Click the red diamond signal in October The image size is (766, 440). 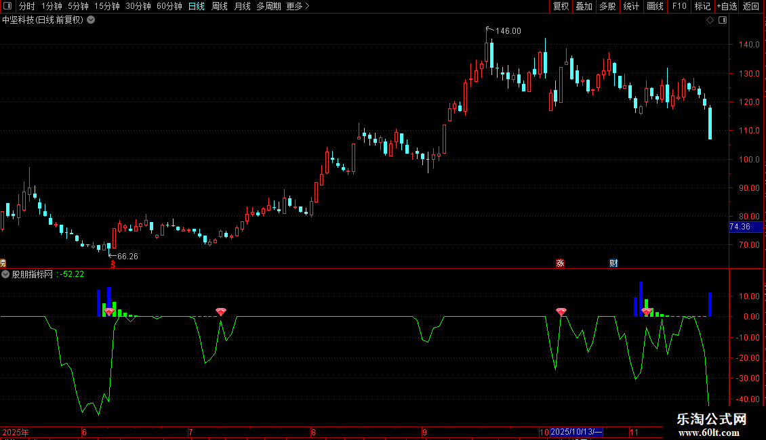point(561,311)
